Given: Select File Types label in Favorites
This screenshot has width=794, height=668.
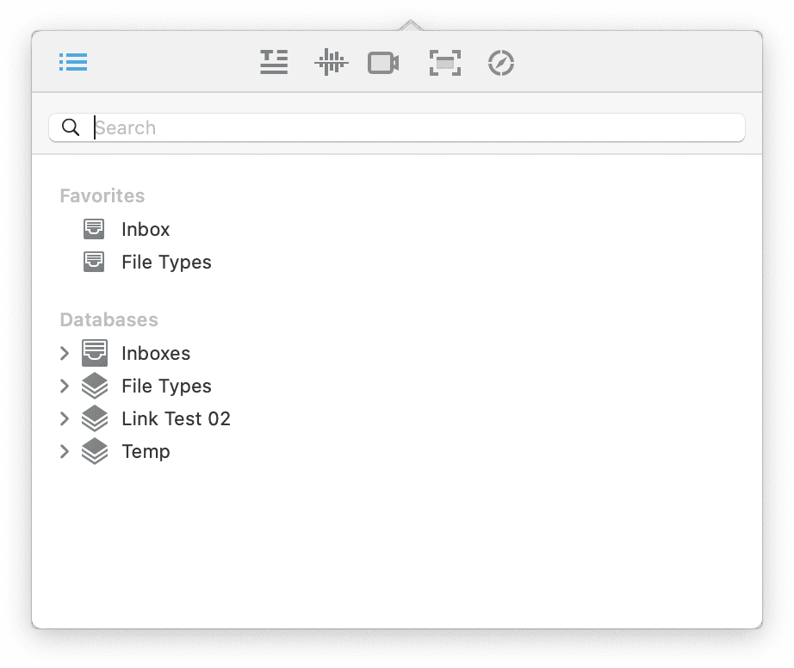Looking at the screenshot, I should [166, 262].
